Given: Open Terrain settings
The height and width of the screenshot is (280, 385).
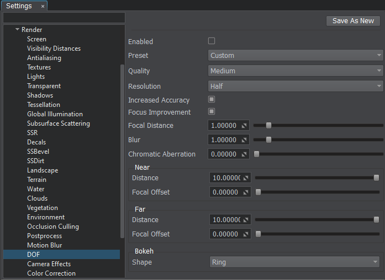Looking at the screenshot, I should click(x=36, y=180).
